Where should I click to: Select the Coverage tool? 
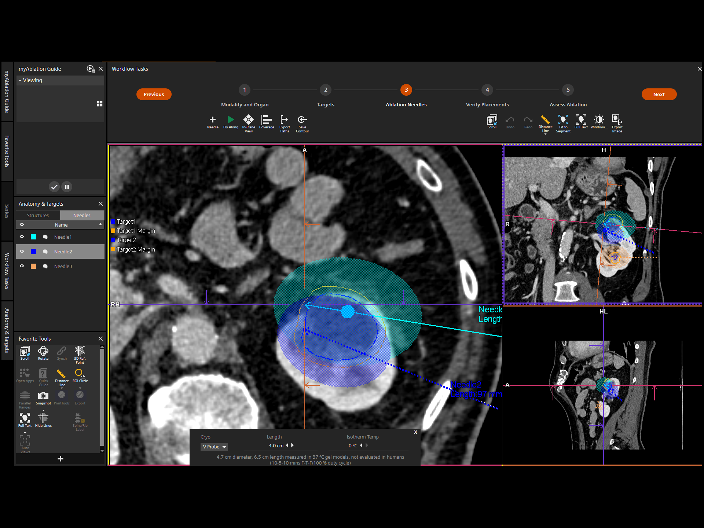(267, 122)
